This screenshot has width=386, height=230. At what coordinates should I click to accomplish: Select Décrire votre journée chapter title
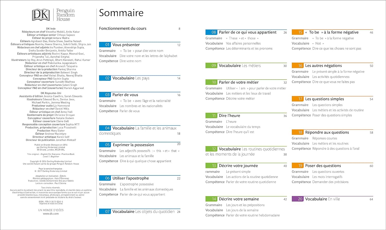238,166
